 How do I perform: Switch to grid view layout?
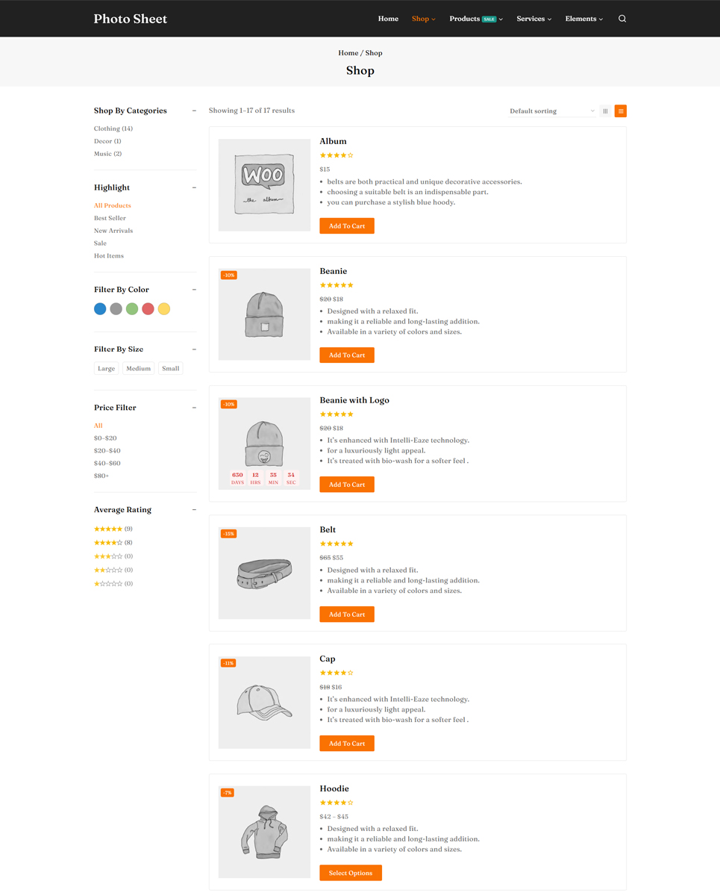tap(605, 111)
